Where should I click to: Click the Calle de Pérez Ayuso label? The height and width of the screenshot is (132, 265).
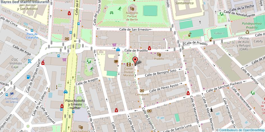click(163, 88)
